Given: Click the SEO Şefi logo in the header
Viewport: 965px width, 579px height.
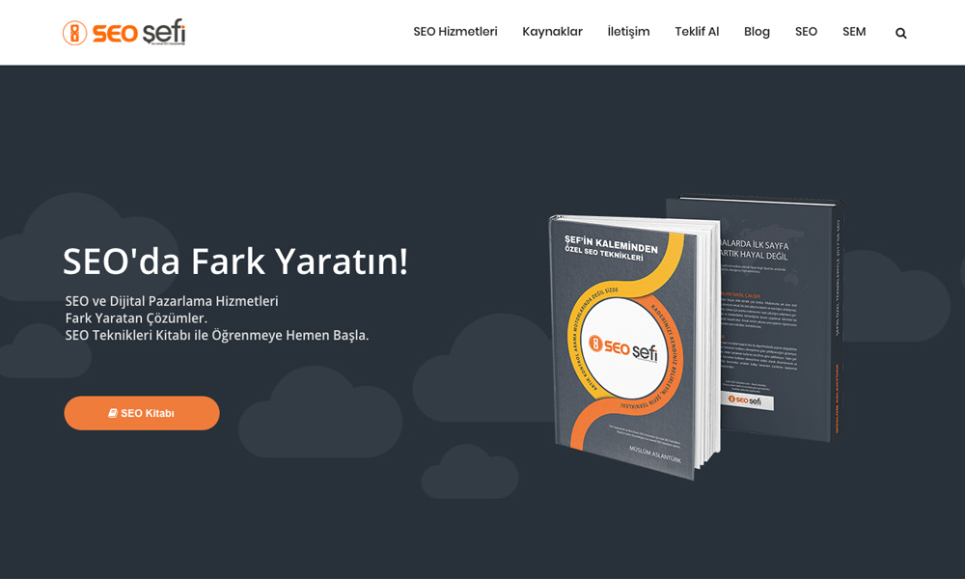Looking at the screenshot, I should pos(124,33).
